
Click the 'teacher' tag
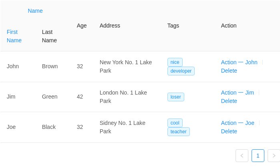178,132
